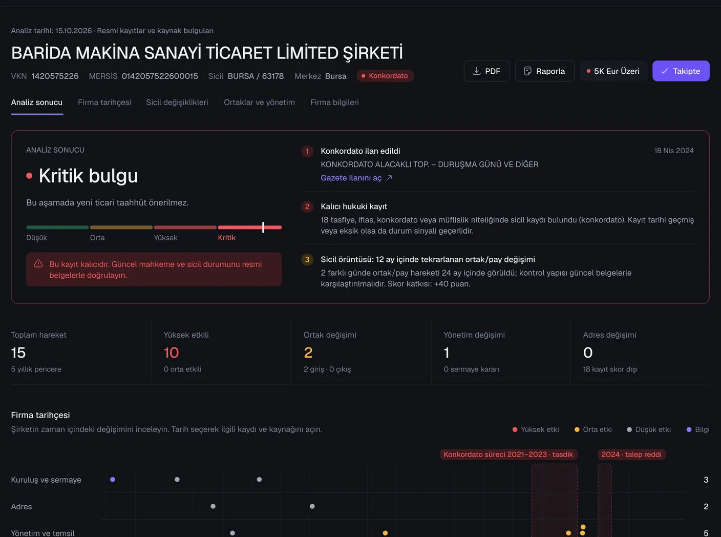
Task: Click the Adres row label in timeline
Action: pos(22,507)
